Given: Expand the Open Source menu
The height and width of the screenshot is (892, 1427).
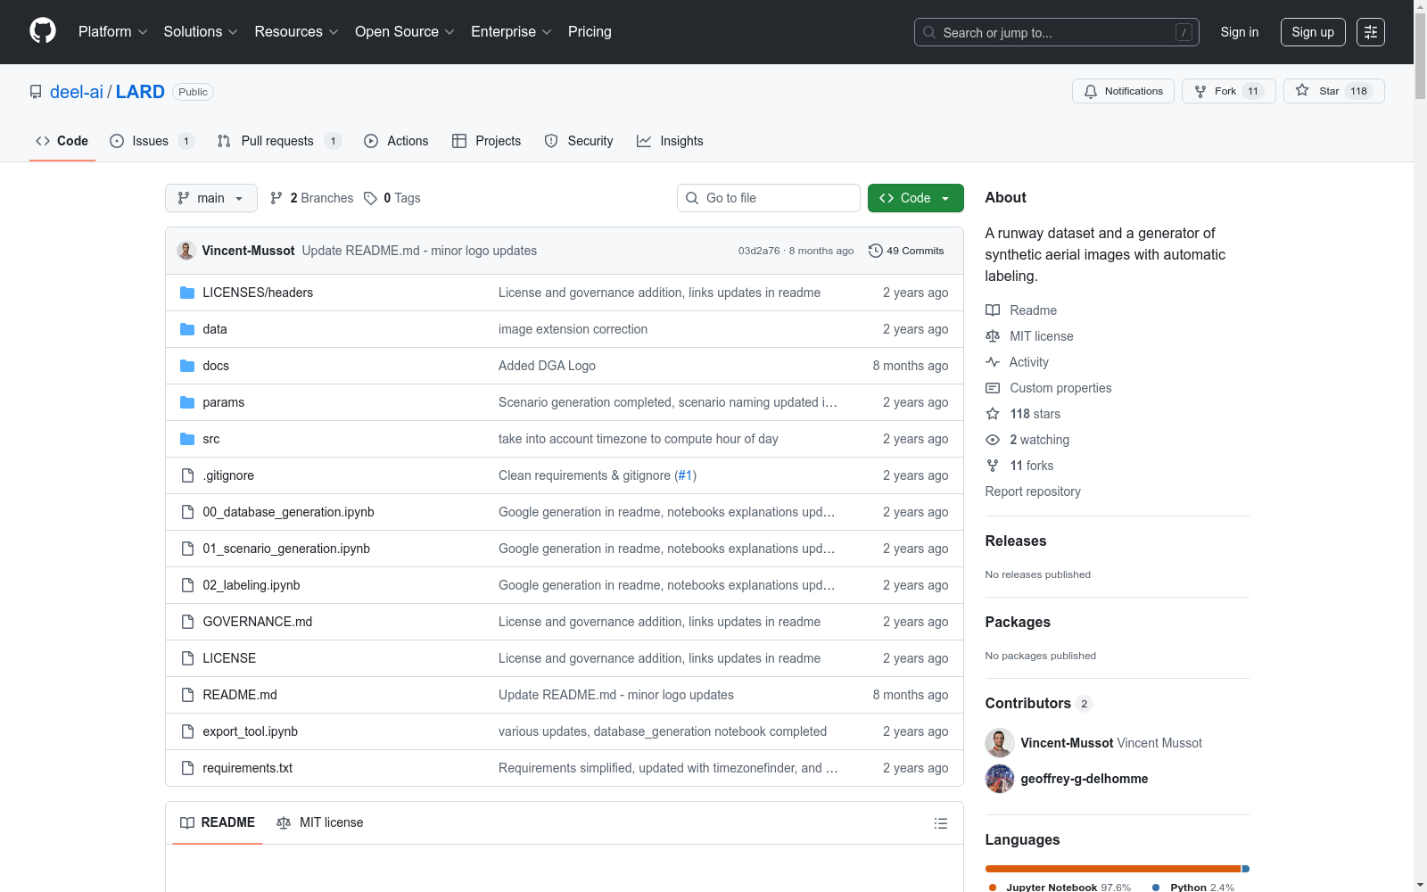Looking at the screenshot, I should pyautogui.click(x=405, y=32).
